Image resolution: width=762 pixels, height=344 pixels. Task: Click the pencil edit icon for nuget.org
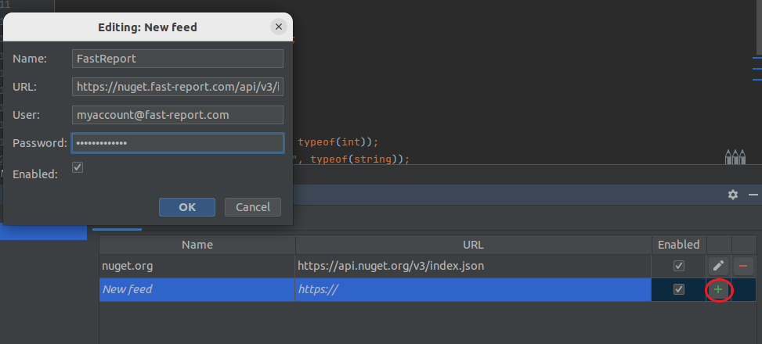click(718, 266)
